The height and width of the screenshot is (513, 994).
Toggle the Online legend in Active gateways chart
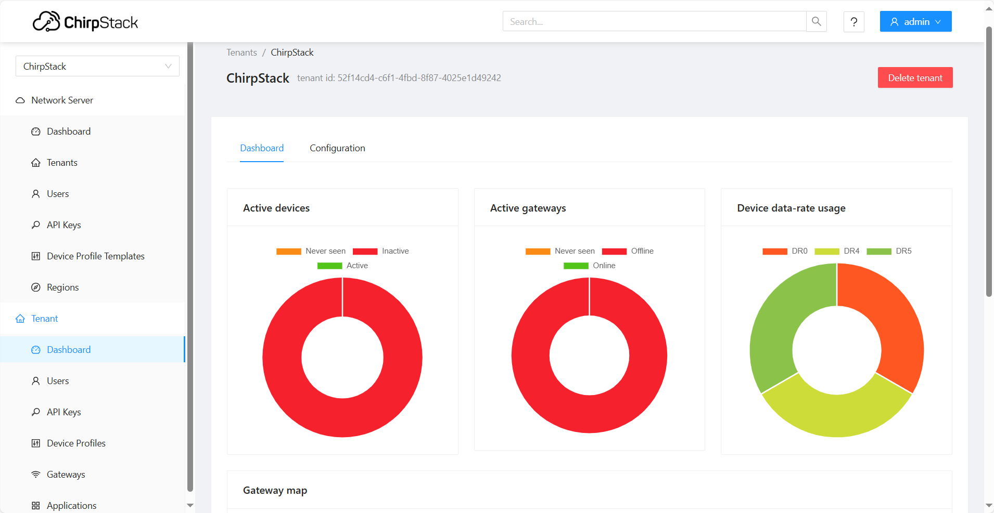click(x=590, y=266)
